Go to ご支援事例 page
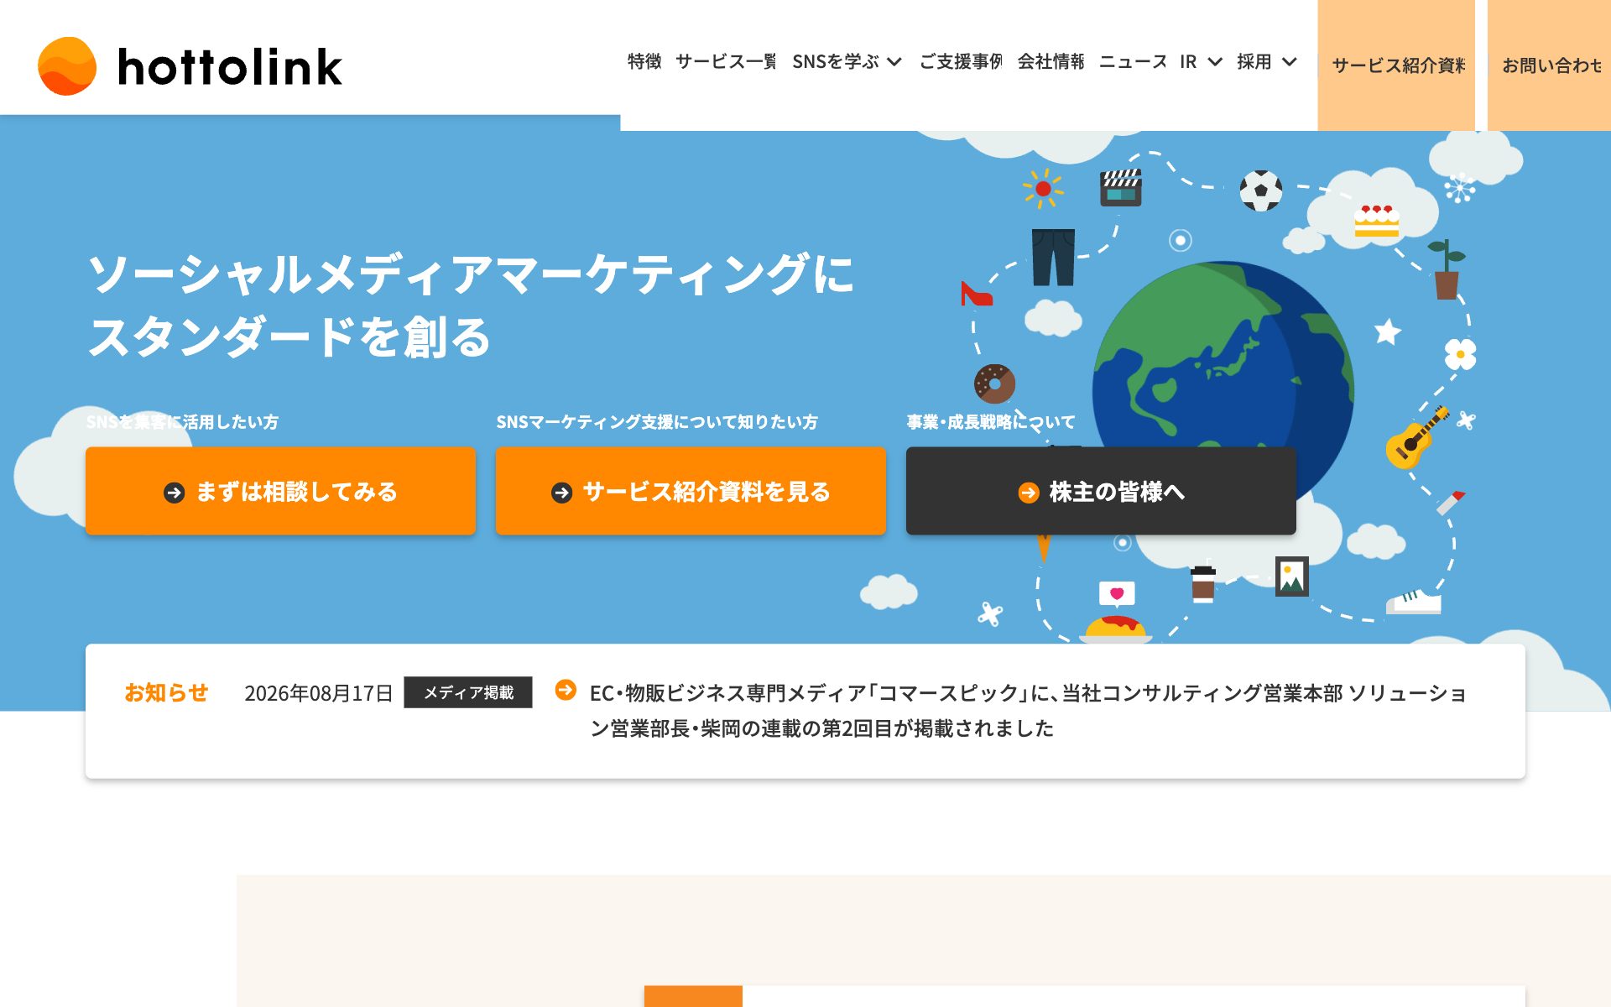The height and width of the screenshot is (1007, 1611). tap(961, 61)
